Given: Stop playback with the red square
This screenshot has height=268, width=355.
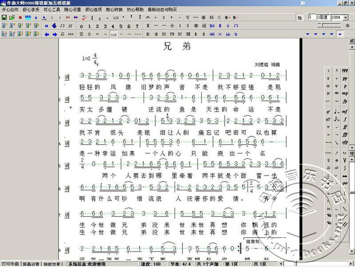Looking at the screenshot, I should click(x=20, y=18).
